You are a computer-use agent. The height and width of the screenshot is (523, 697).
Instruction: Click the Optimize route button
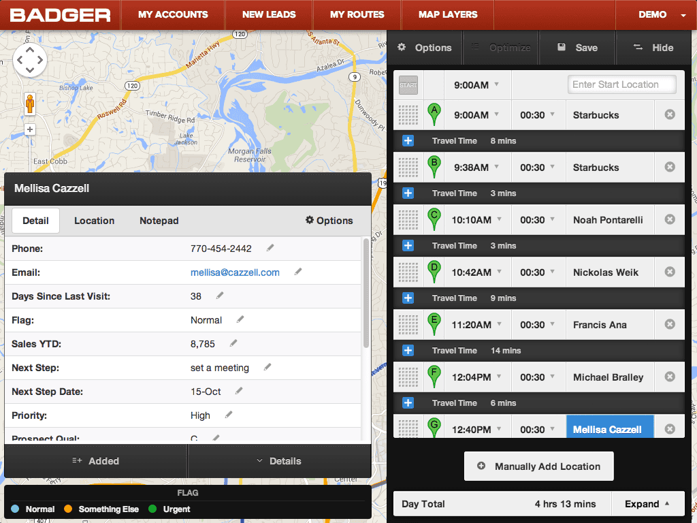(501, 48)
